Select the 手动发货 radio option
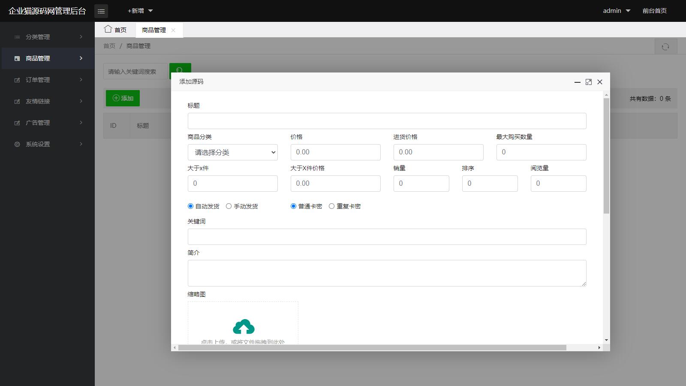 pyautogui.click(x=229, y=206)
